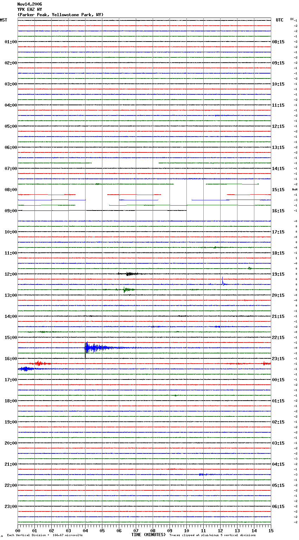Select the 18:00 MST time label
299x540 pixels.
pyautogui.click(x=11, y=401)
